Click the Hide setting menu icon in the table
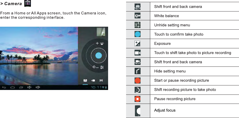The width and height of the screenshot is (239, 118). click(138, 71)
